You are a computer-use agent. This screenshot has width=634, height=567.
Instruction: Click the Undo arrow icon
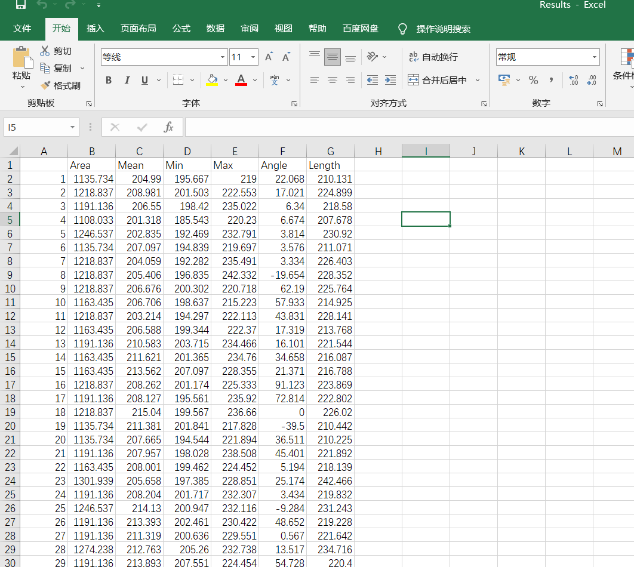[42, 4]
